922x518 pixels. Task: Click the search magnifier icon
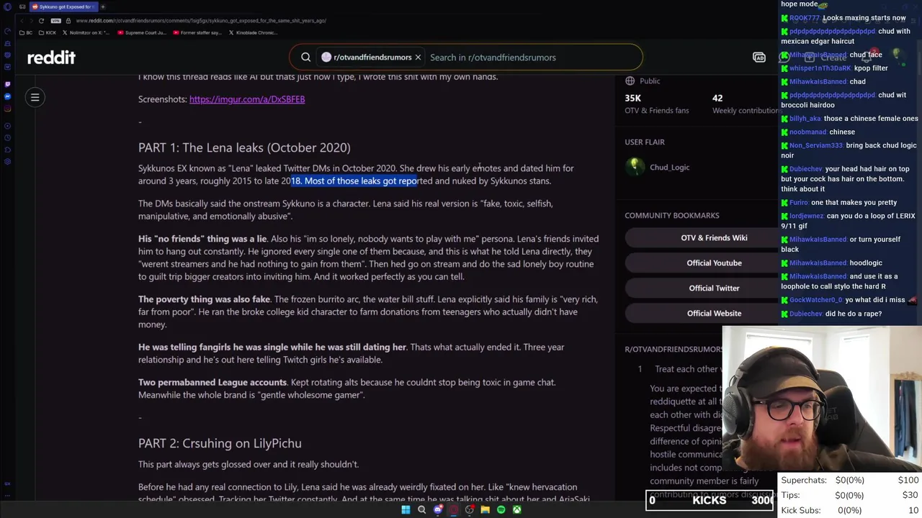(x=305, y=58)
